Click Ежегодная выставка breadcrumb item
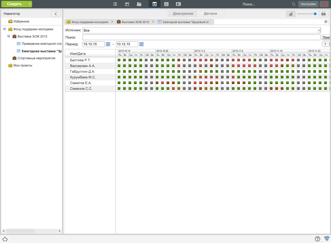Image resolution: width=331 pixels, height=243 pixels. click(185, 22)
